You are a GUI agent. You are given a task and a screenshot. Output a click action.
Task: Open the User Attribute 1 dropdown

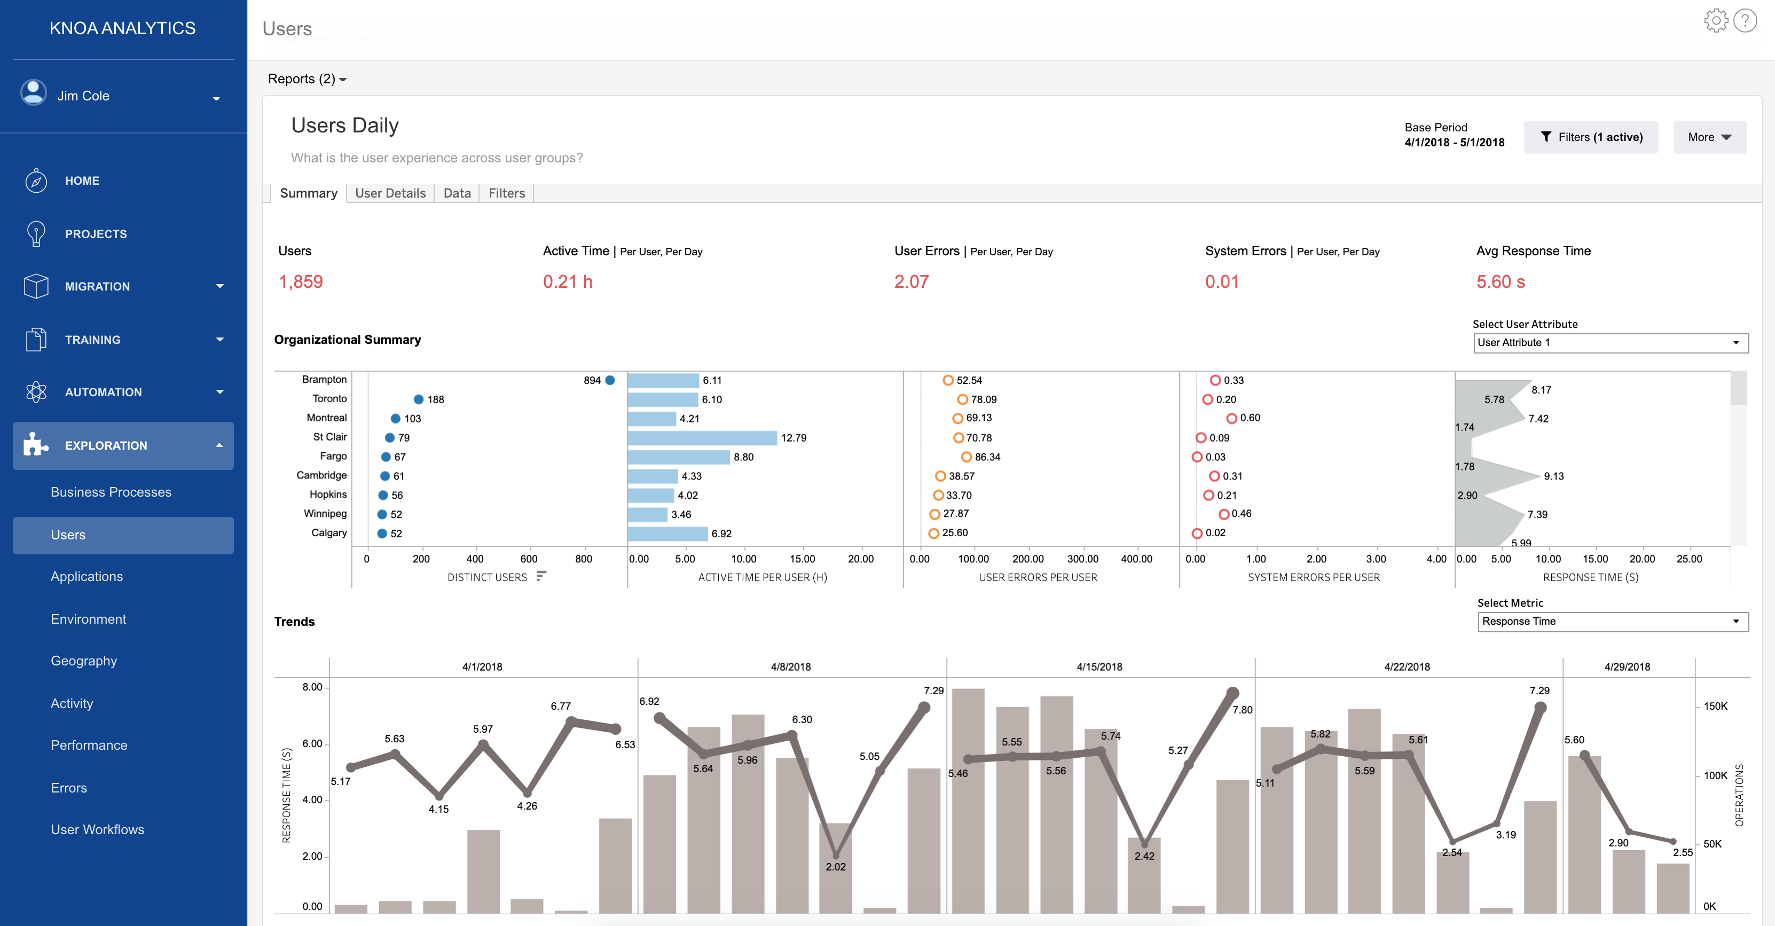pos(1611,342)
